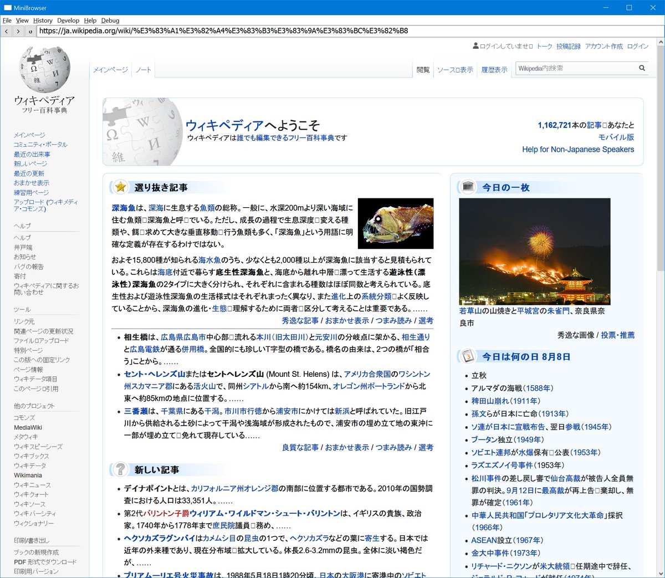
Task: Select the 閲覧 tab
Action: click(423, 70)
